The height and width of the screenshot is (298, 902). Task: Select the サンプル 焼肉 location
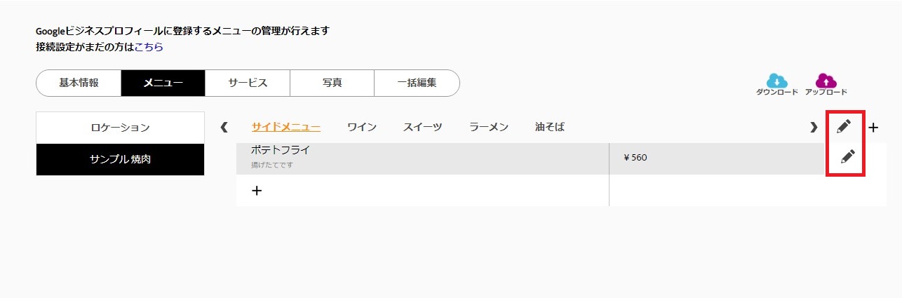[x=120, y=159]
